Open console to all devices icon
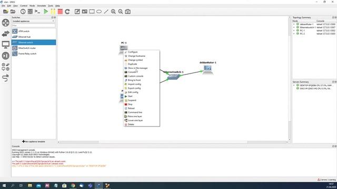 (37, 12)
